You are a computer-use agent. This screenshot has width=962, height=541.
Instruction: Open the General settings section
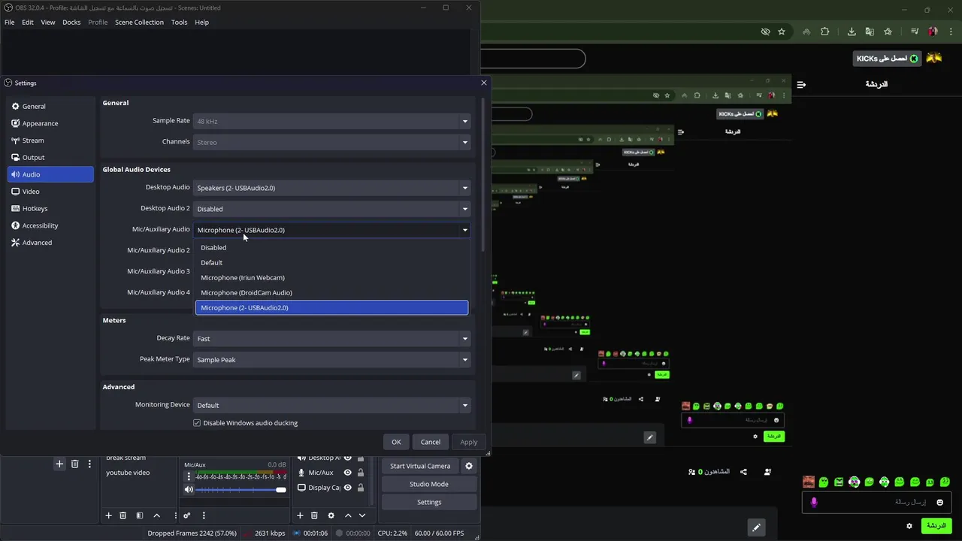point(50,107)
